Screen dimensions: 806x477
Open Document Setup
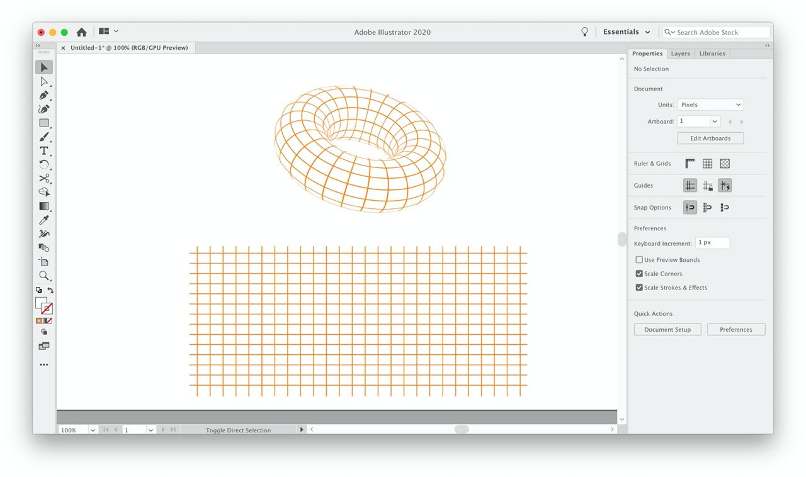[x=667, y=330]
